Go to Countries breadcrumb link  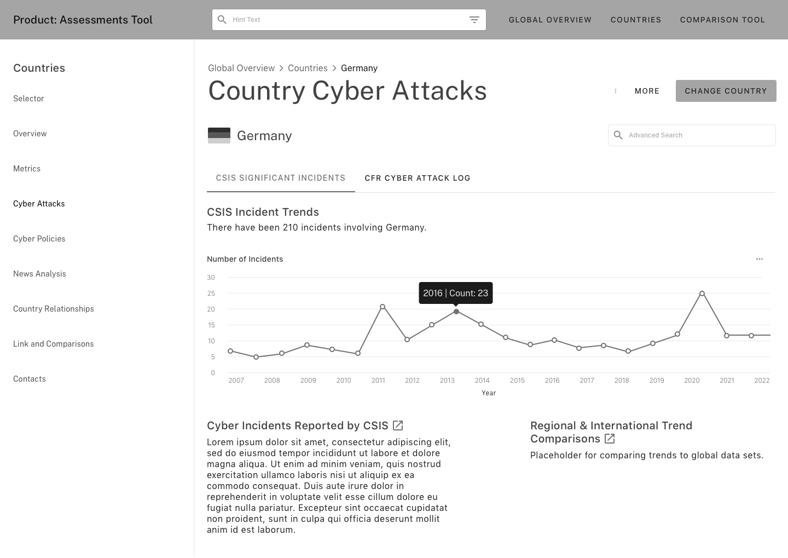308,68
